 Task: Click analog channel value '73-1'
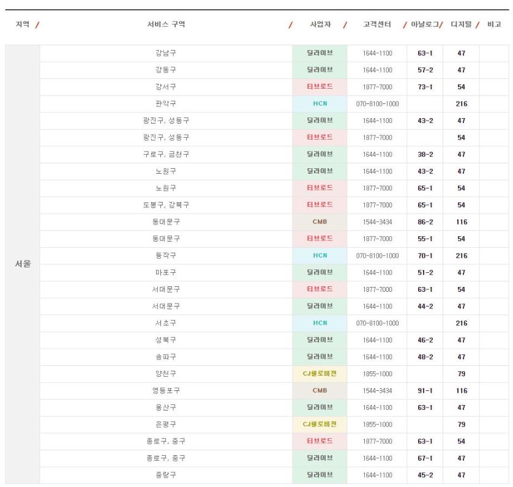[425, 87]
